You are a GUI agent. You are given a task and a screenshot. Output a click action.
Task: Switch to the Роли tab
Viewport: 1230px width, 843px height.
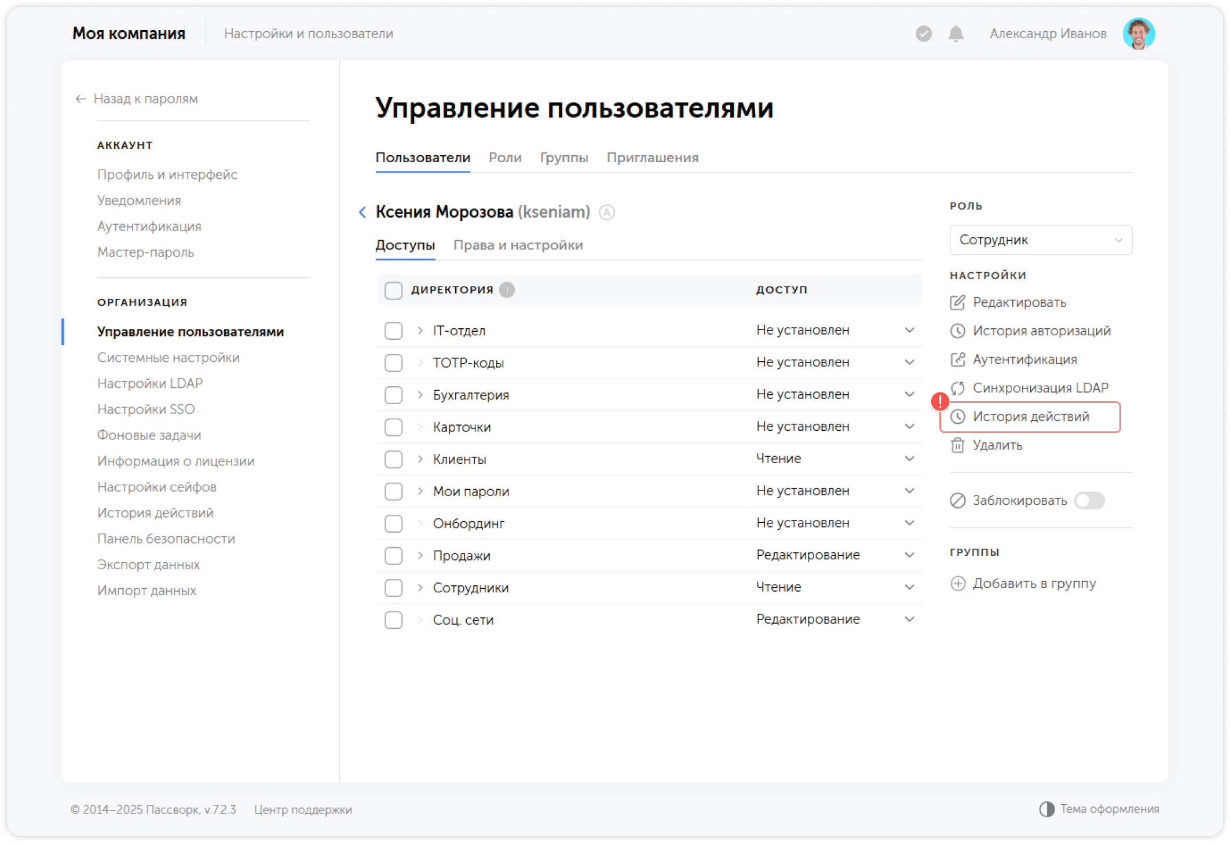pyautogui.click(x=504, y=157)
